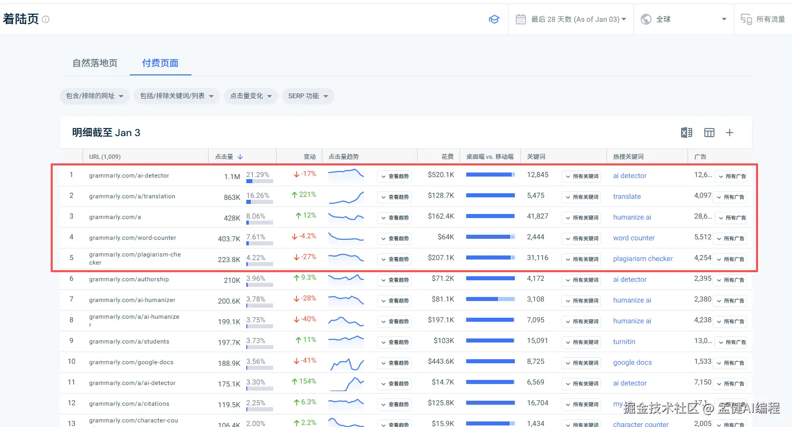Click desktop vs mobile bar for grammarly.com/ai-humanizer

[490, 299]
